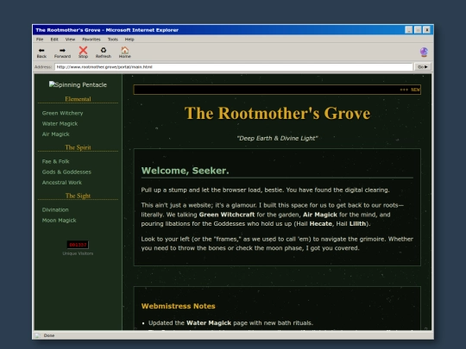Click the The Sight sidebar heading
The height and width of the screenshot is (349, 466).
coord(78,196)
